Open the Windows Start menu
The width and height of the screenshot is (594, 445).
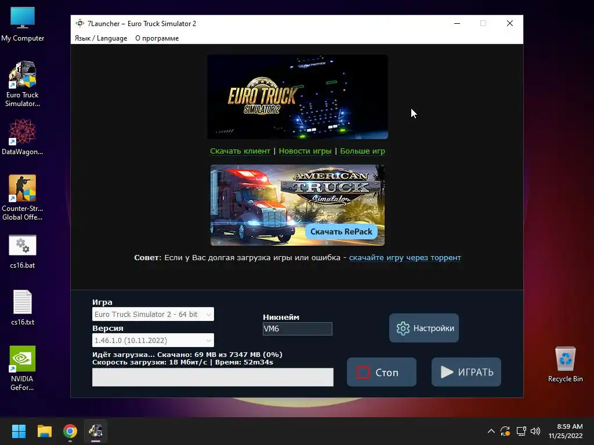point(19,431)
